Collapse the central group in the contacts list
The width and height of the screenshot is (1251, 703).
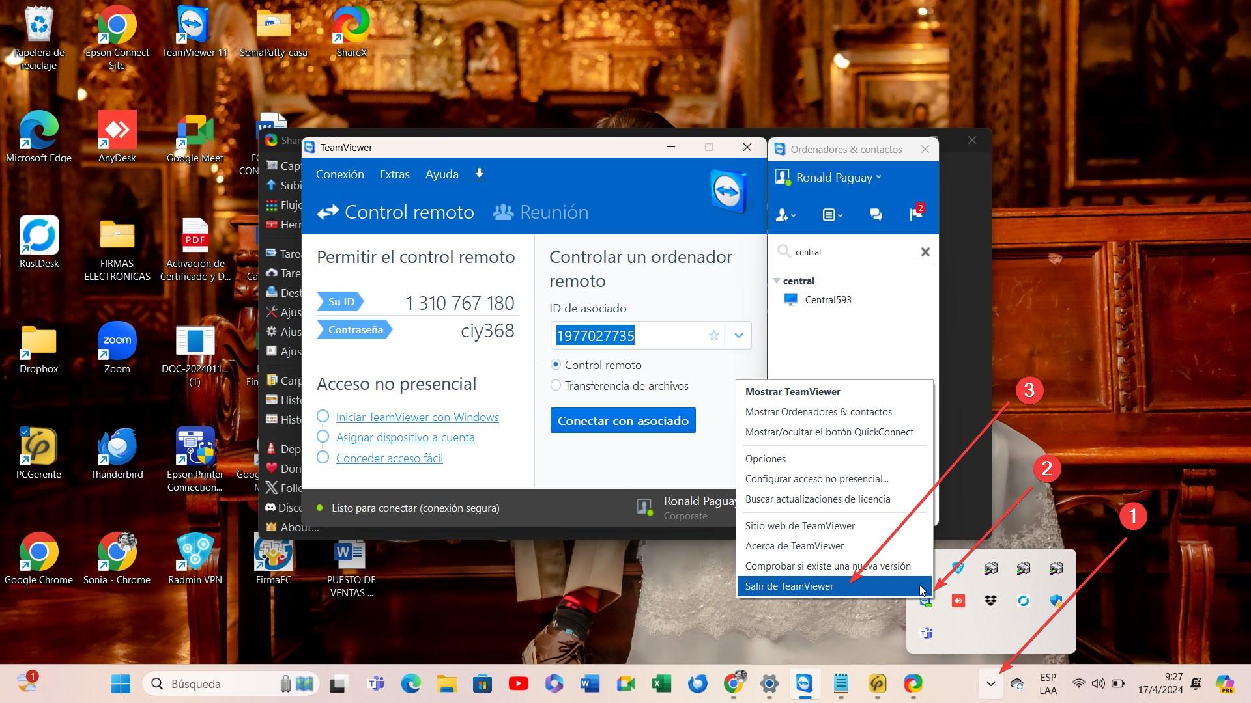[x=776, y=281]
